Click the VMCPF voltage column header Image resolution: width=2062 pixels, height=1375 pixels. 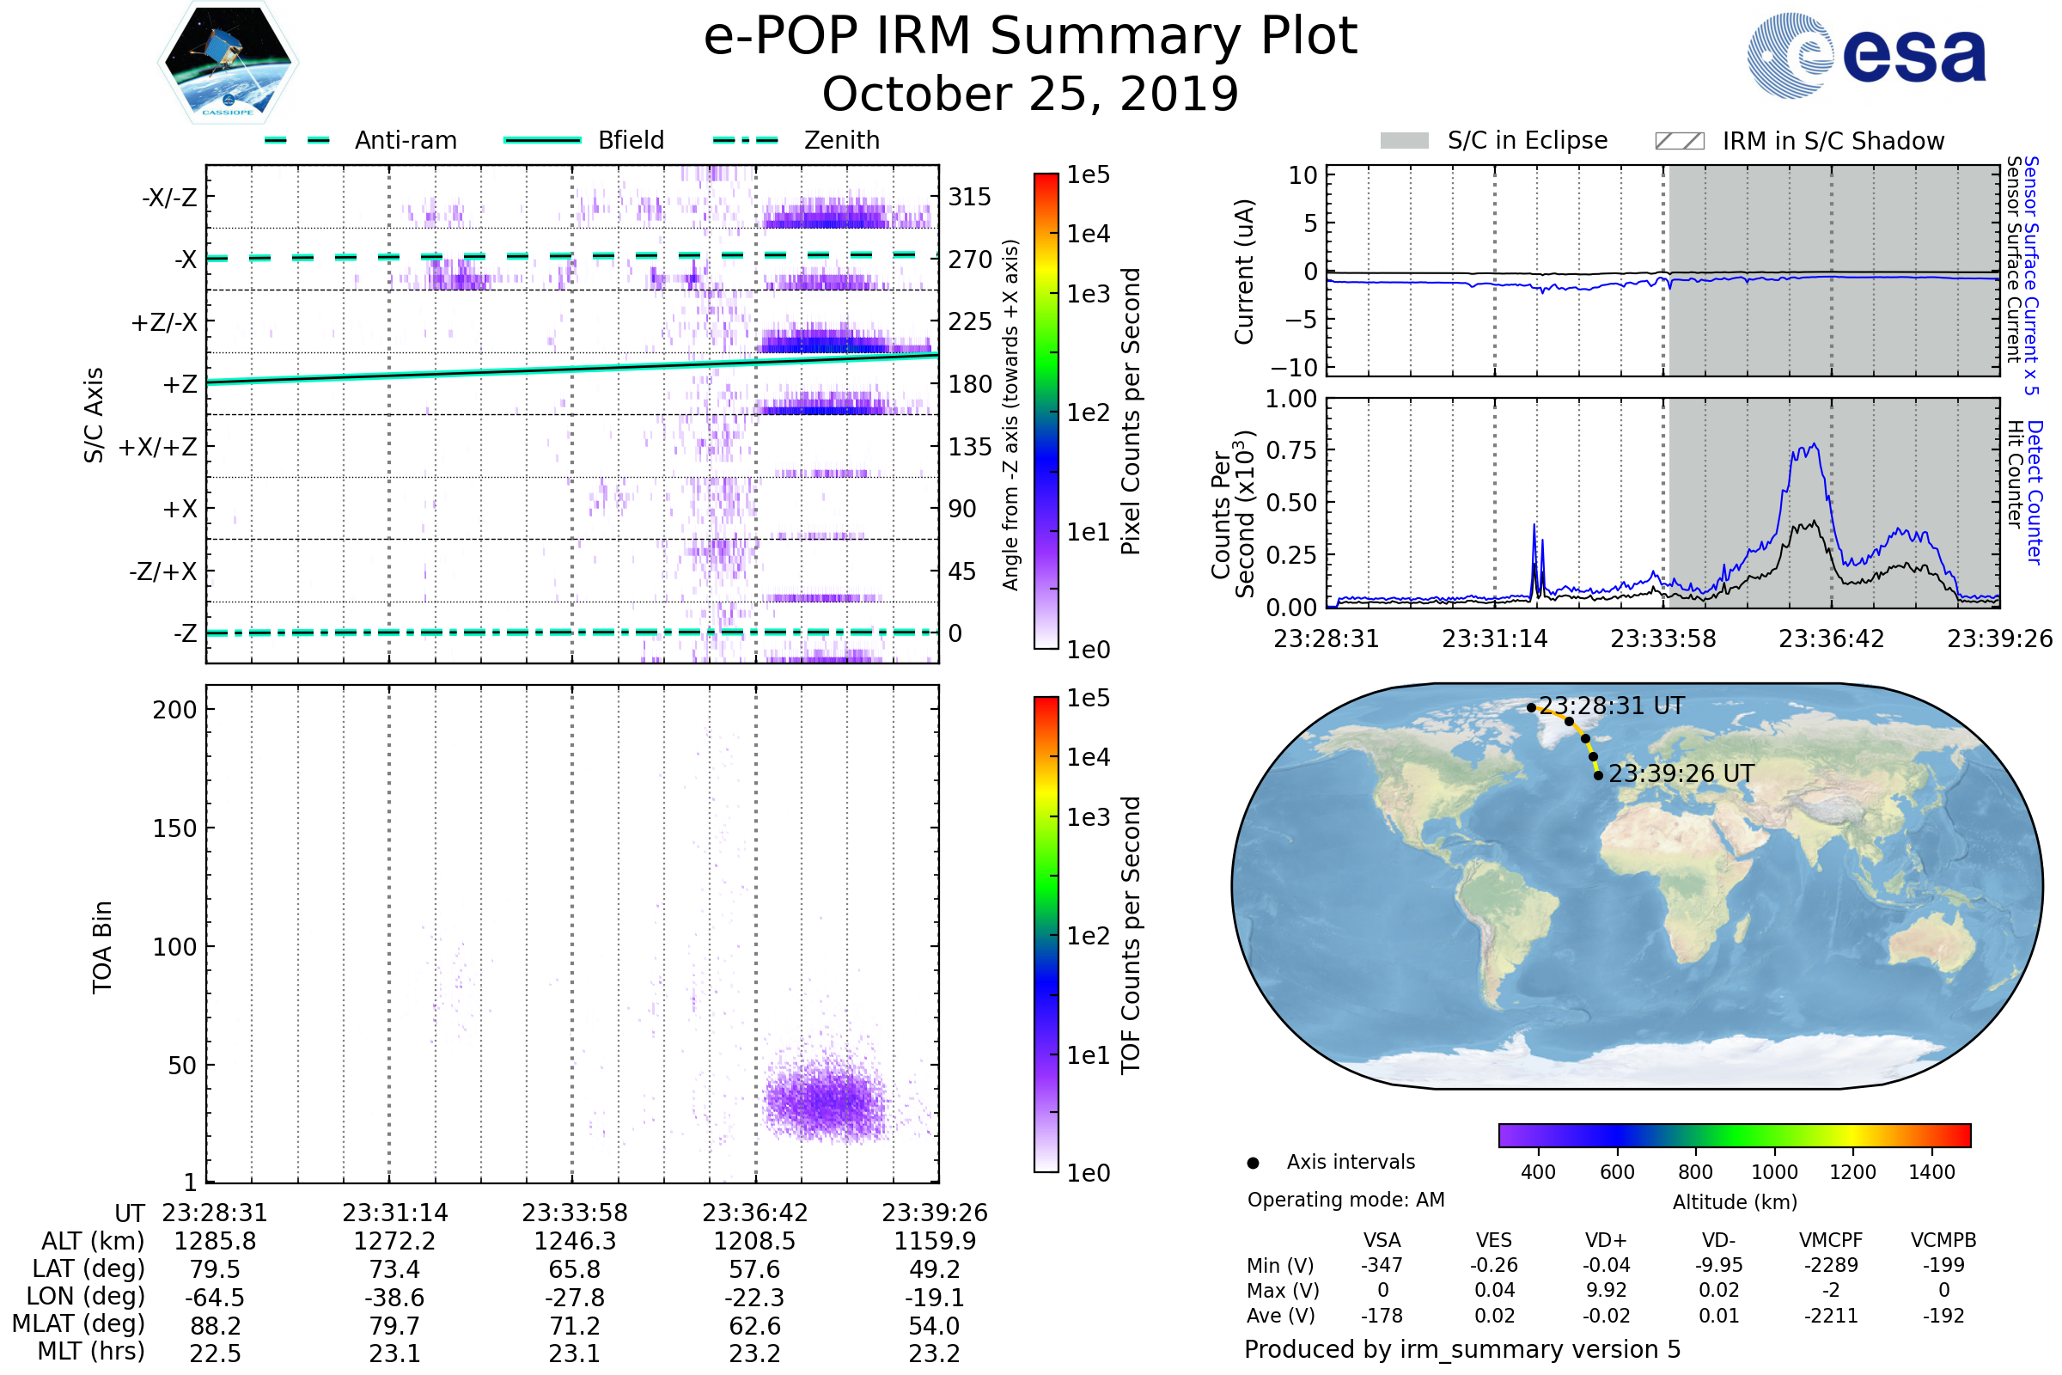click(1831, 1240)
